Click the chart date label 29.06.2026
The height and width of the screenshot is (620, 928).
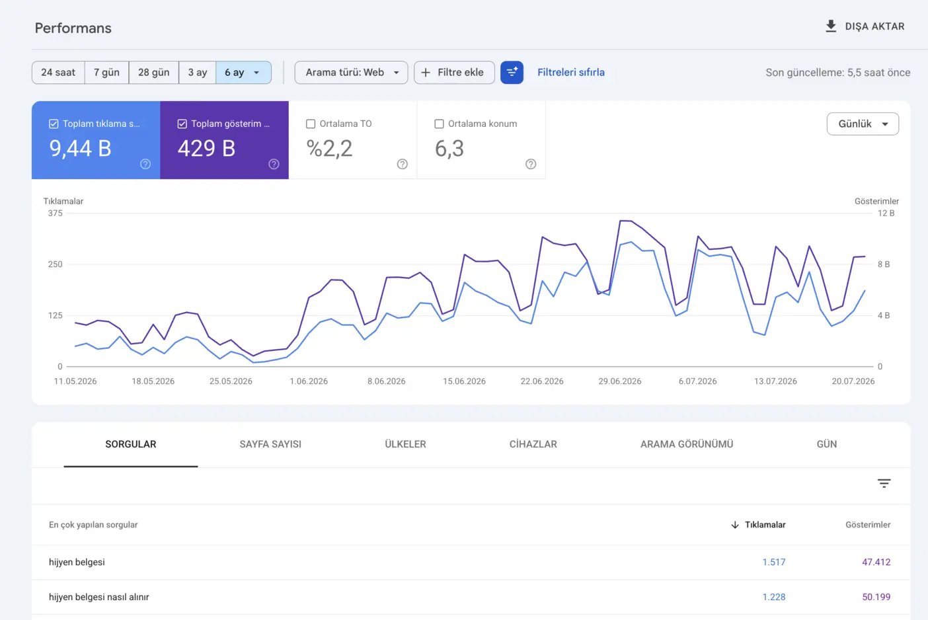pos(620,381)
